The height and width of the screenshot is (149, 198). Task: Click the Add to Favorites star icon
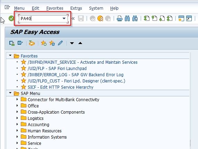[44, 43]
